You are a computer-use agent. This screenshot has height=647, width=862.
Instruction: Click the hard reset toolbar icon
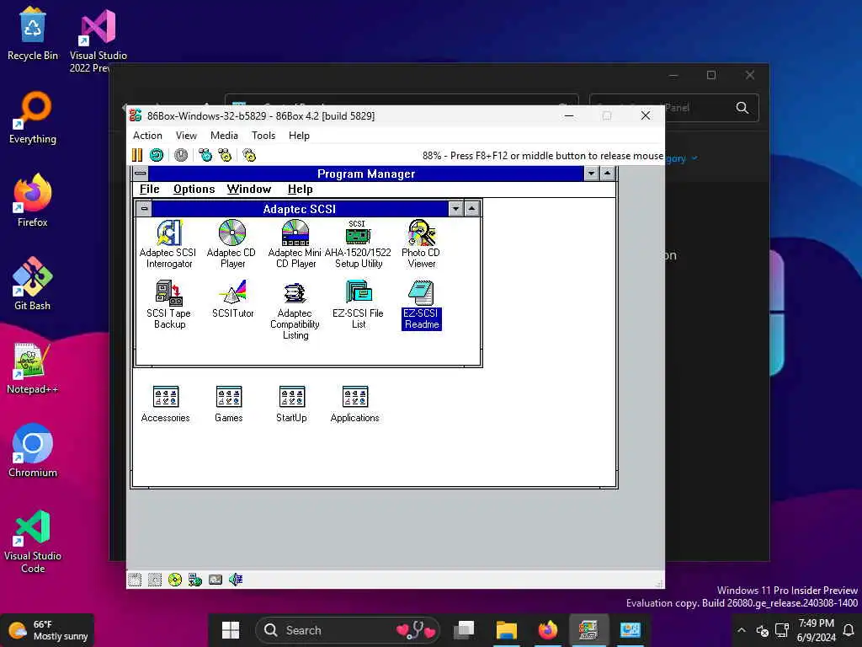(157, 155)
